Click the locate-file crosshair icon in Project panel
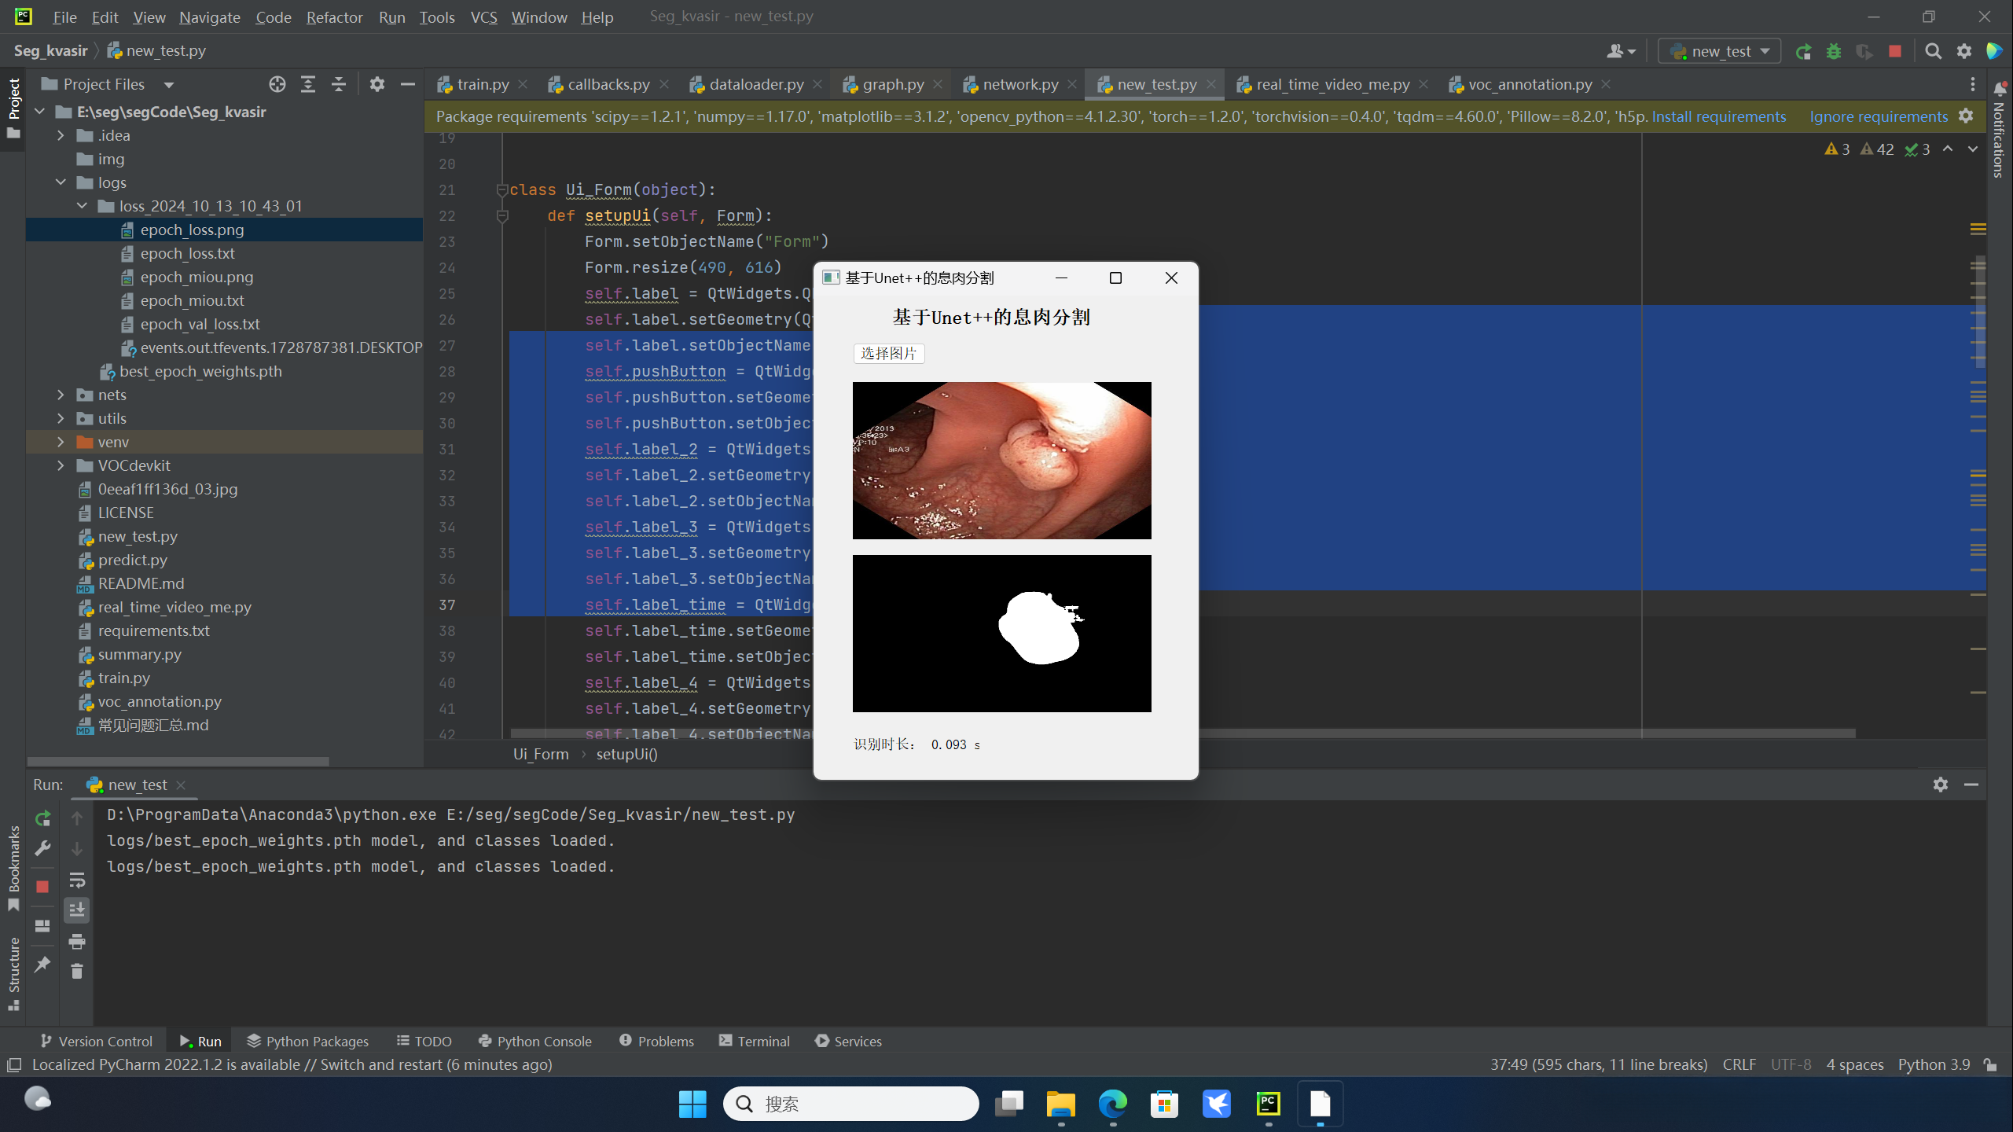Screen dimensions: 2013x1132 coord(277,84)
